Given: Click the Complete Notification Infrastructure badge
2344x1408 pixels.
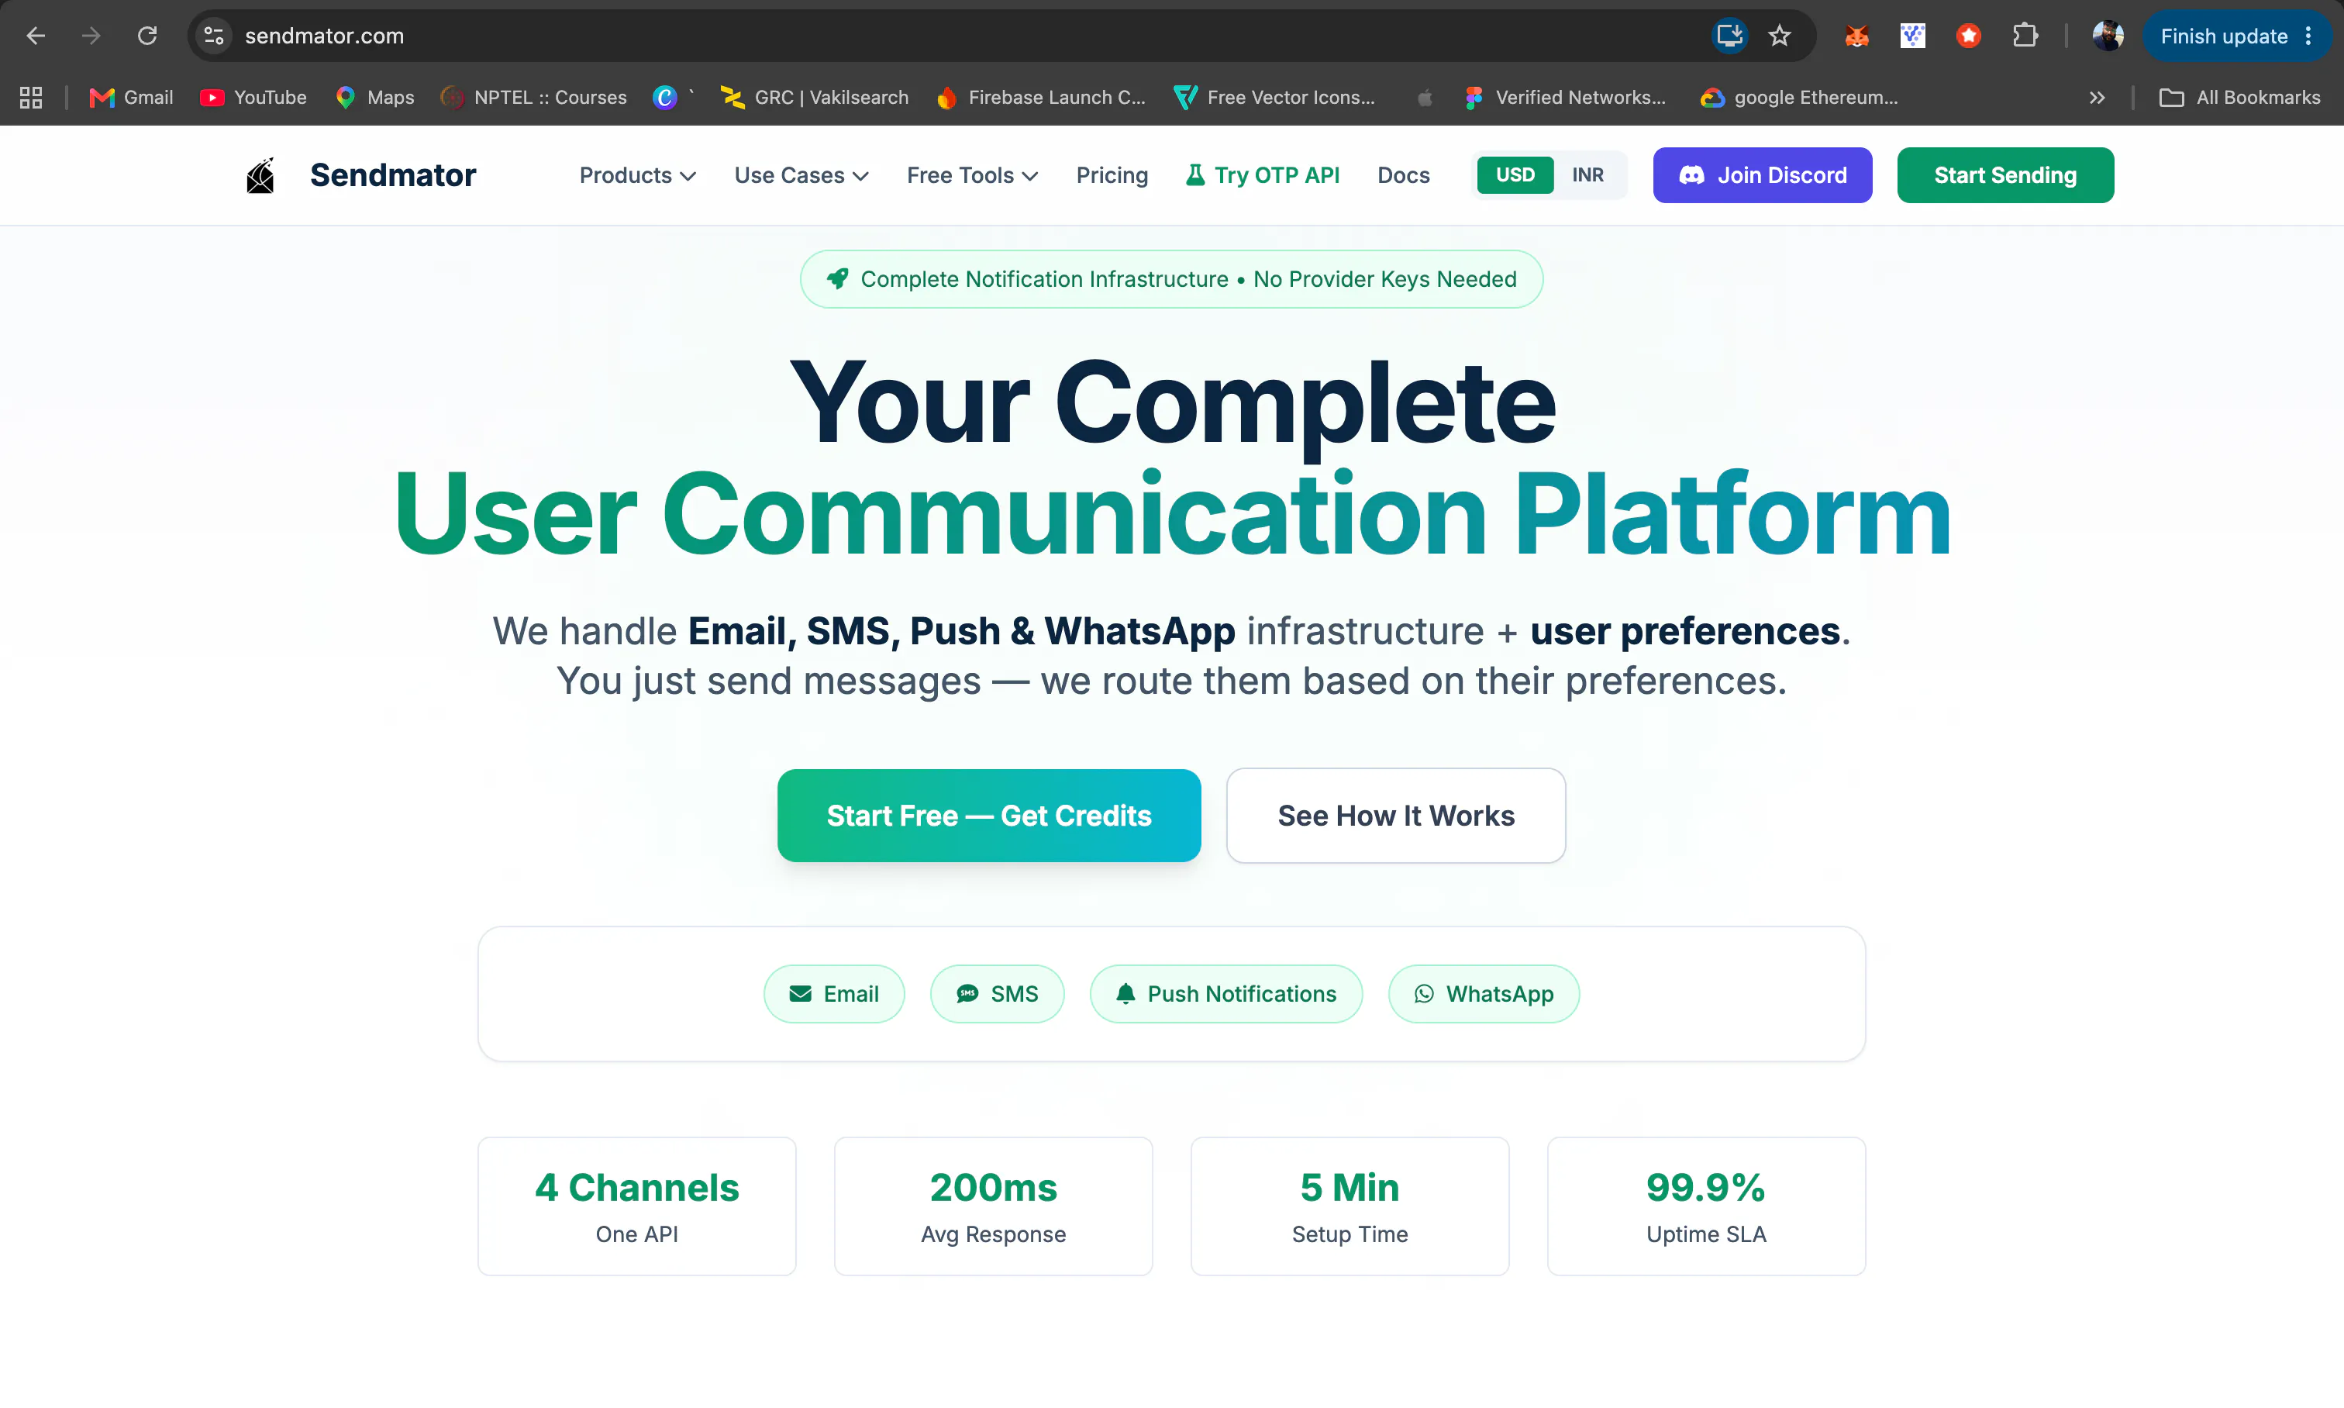Looking at the screenshot, I should (x=1171, y=279).
